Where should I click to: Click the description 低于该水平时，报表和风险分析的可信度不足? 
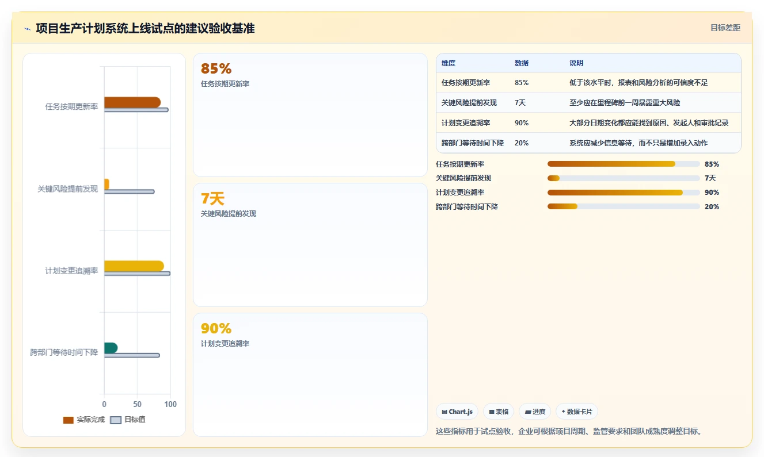click(x=638, y=83)
